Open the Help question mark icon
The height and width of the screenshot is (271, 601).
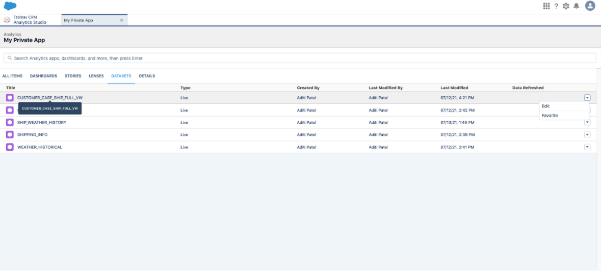click(556, 6)
